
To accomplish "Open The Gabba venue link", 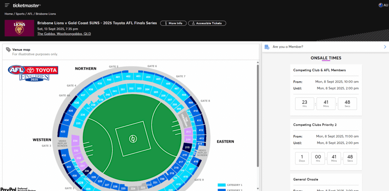I will (x=64, y=34).
